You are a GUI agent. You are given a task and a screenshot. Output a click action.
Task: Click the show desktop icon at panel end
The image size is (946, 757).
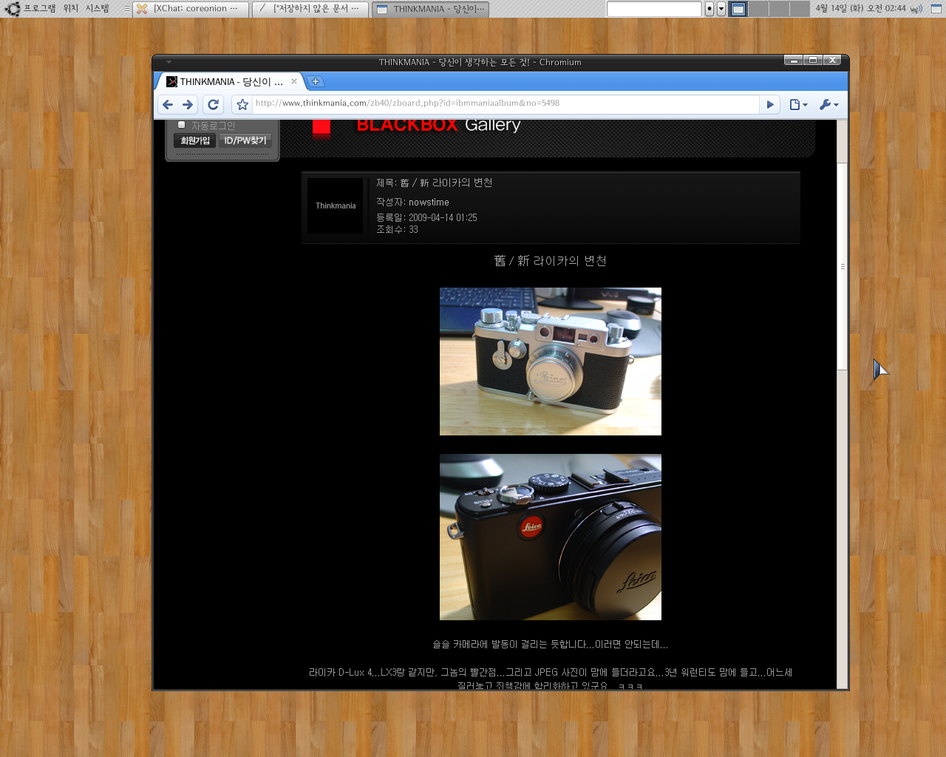click(936, 9)
